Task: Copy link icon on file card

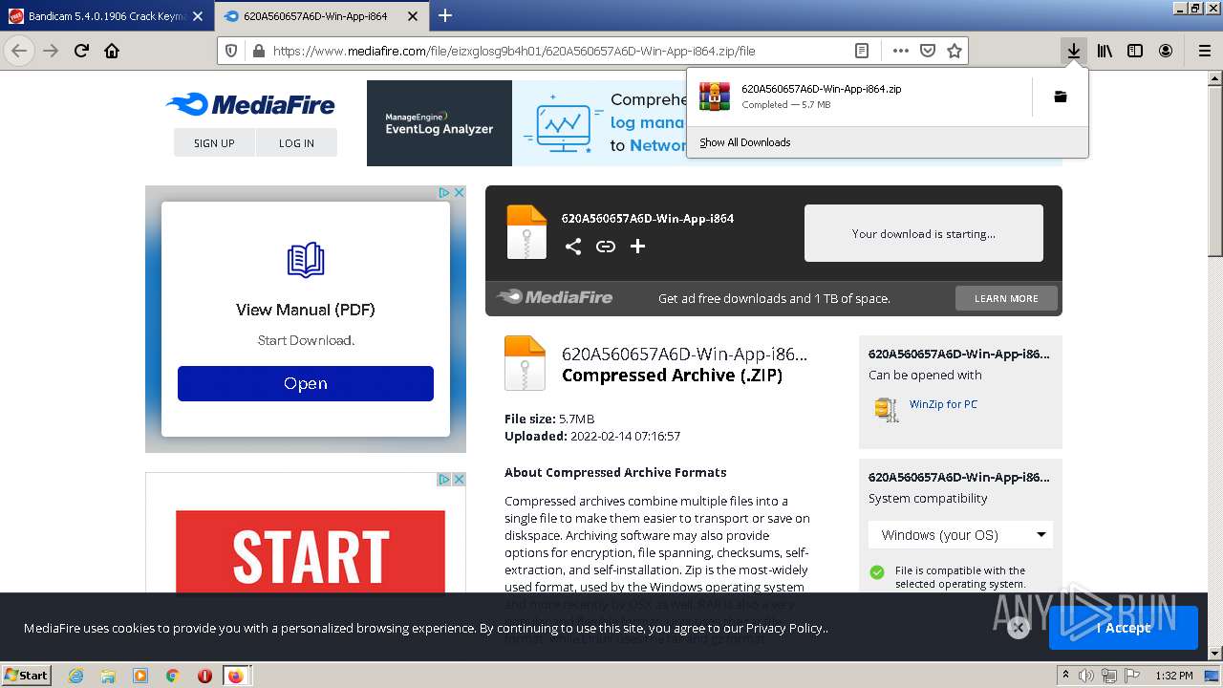Action: coord(605,247)
